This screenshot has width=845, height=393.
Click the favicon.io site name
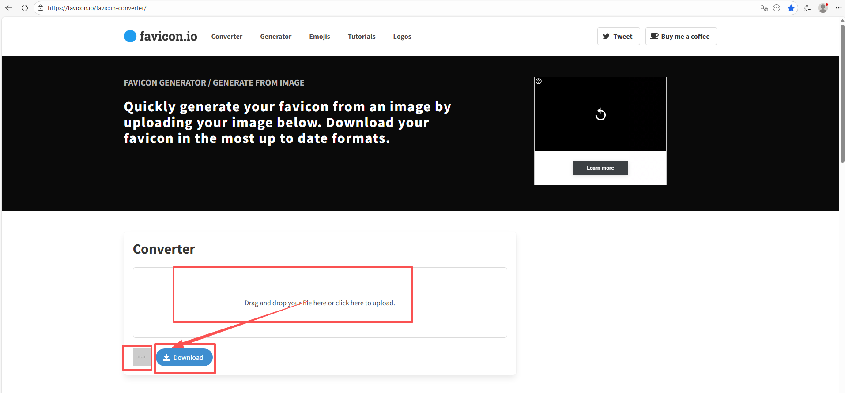pos(168,36)
